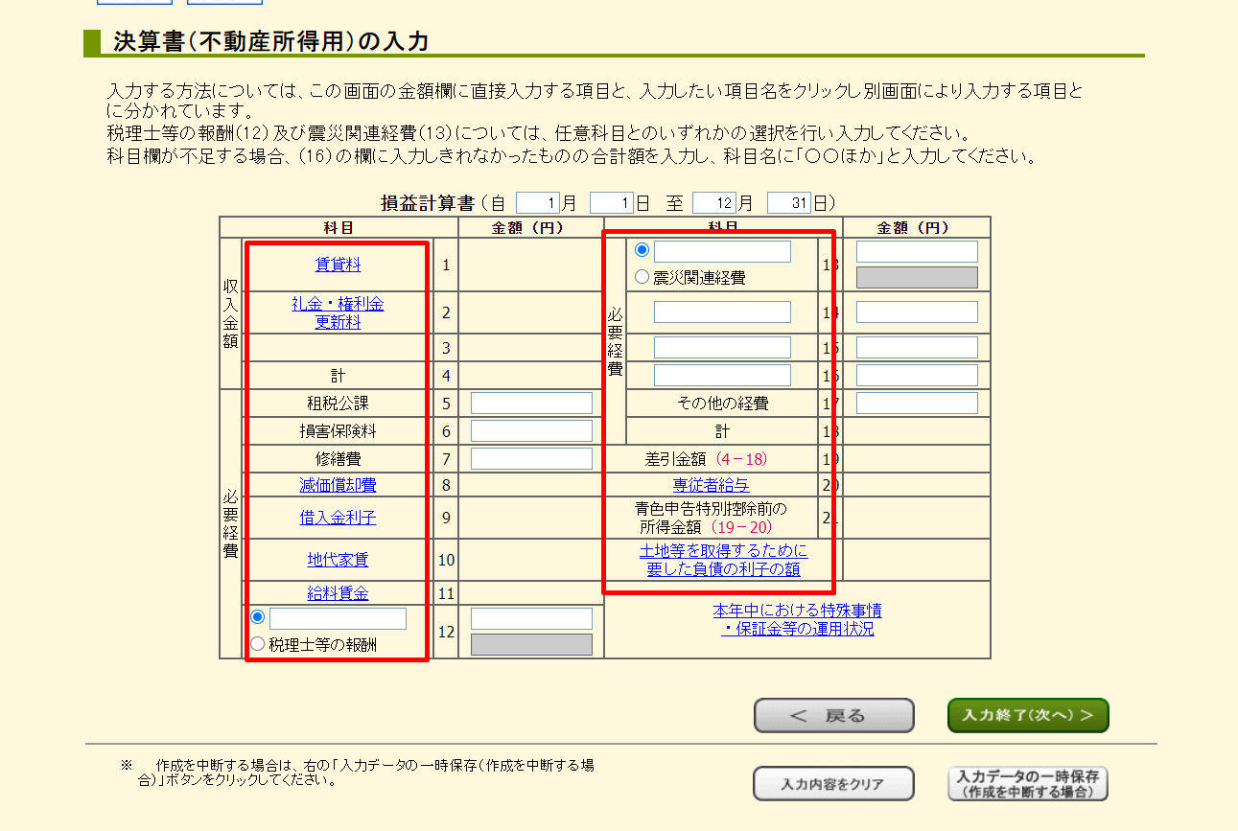Open 土地等を取得するために要した負債の利子の額 link
The image size is (1238, 831).
point(723,560)
